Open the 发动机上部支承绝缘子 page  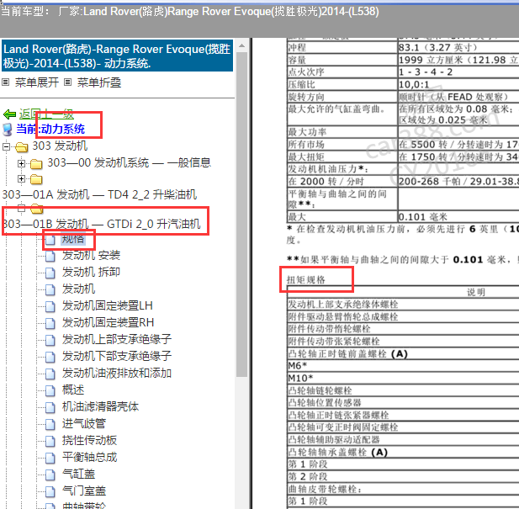pyautogui.click(x=117, y=339)
